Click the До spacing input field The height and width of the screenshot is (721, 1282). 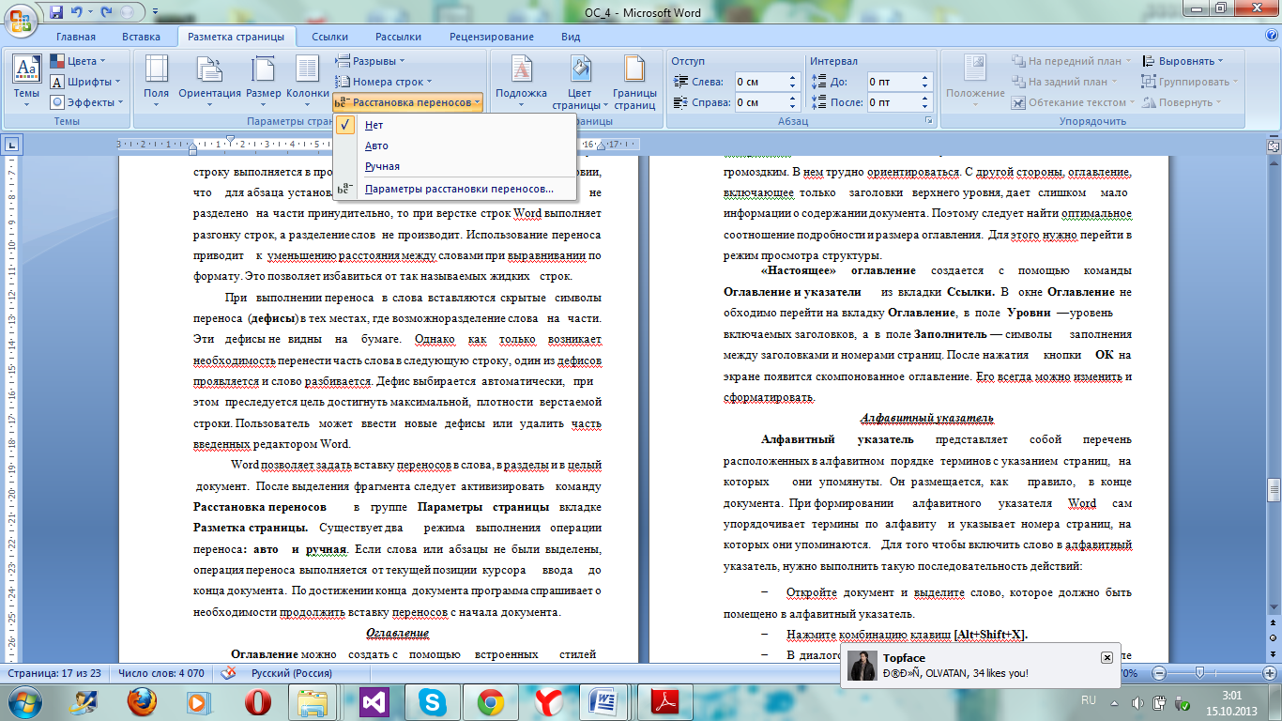pyautogui.click(x=893, y=82)
